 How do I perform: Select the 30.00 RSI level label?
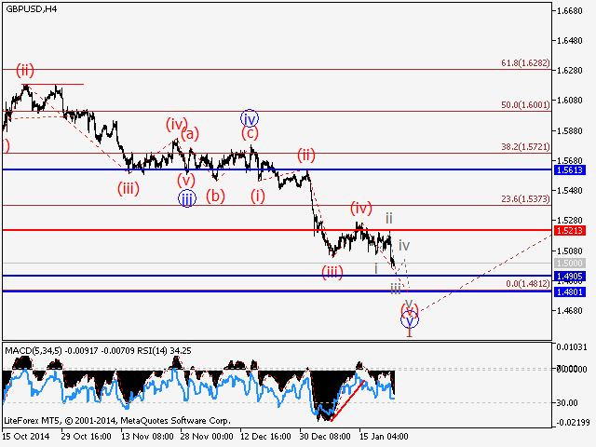point(567,403)
